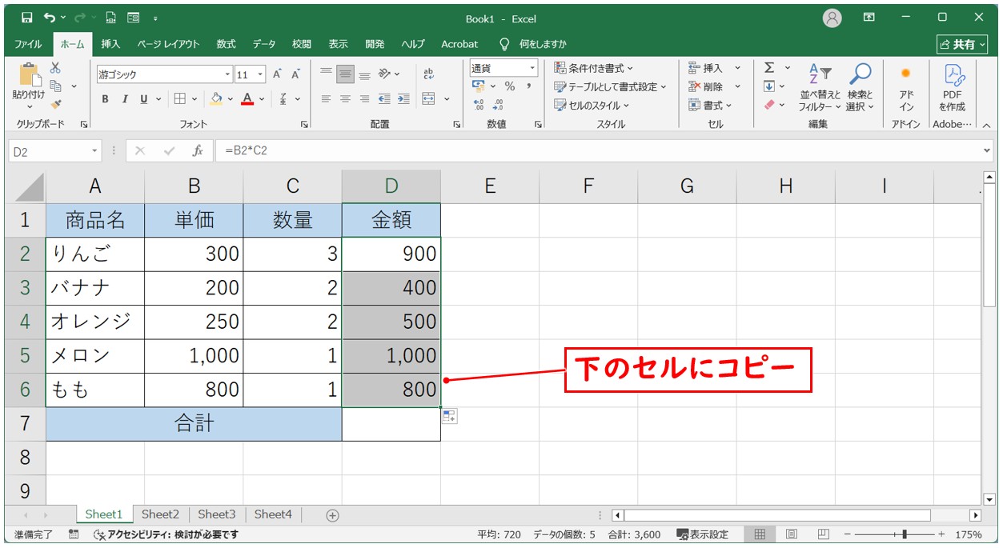This screenshot has width=1003, height=548.
Task: Toggle underline formatting
Action: 144,99
